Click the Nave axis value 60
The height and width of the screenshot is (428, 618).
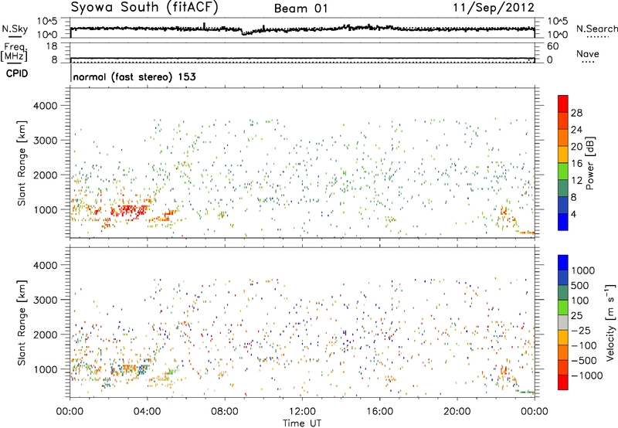[552, 46]
